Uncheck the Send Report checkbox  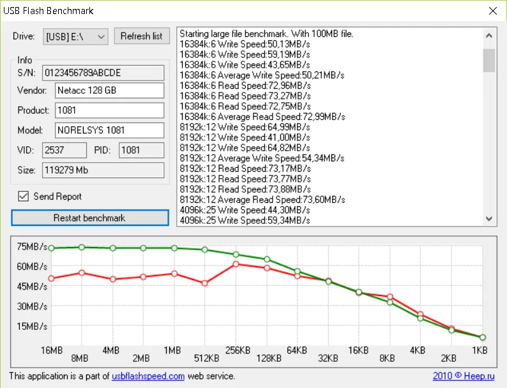point(24,197)
